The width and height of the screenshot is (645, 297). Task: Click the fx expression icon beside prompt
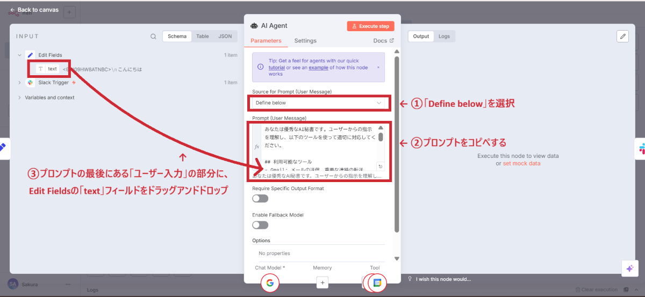[256, 147]
